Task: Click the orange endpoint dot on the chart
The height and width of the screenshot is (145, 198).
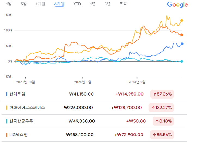Action: coord(182,35)
